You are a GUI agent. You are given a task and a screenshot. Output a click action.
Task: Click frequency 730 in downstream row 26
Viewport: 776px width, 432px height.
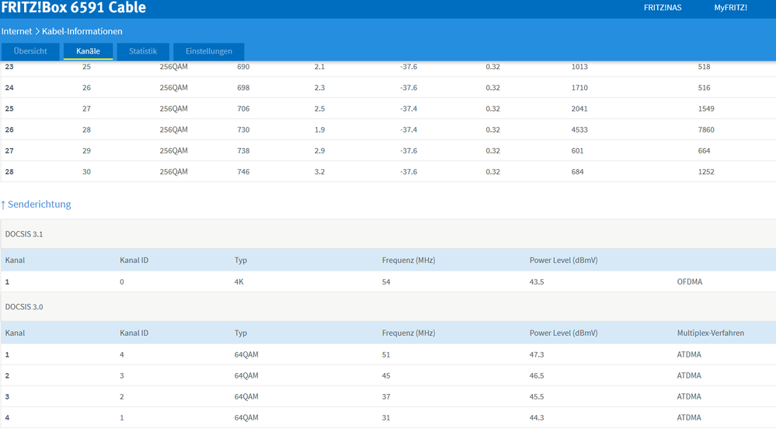(243, 130)
